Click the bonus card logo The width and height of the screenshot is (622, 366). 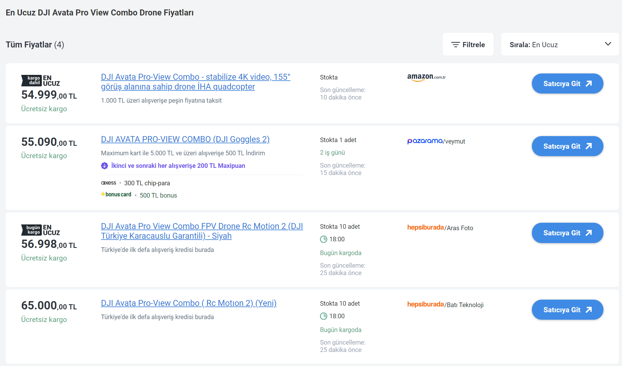116,194
